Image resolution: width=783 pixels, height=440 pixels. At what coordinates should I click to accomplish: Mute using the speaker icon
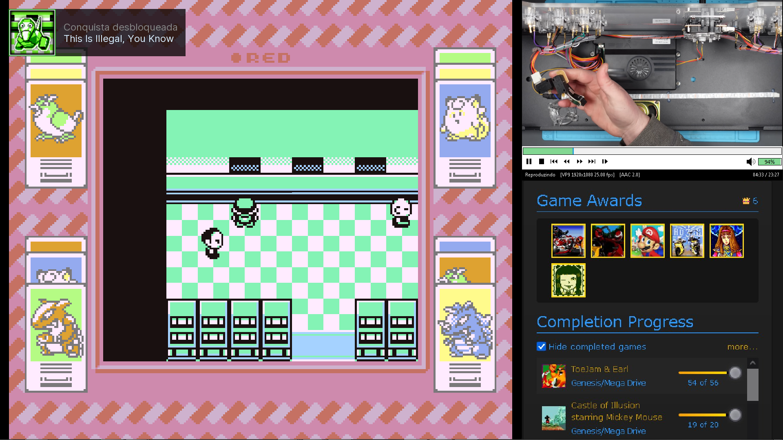coord(750,162)
